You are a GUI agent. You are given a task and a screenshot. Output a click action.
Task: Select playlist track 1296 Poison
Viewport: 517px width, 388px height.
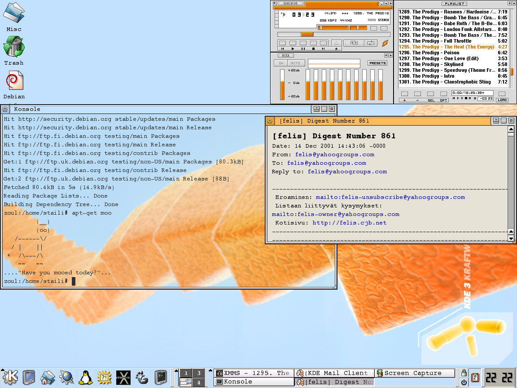(x=453, y=53)
